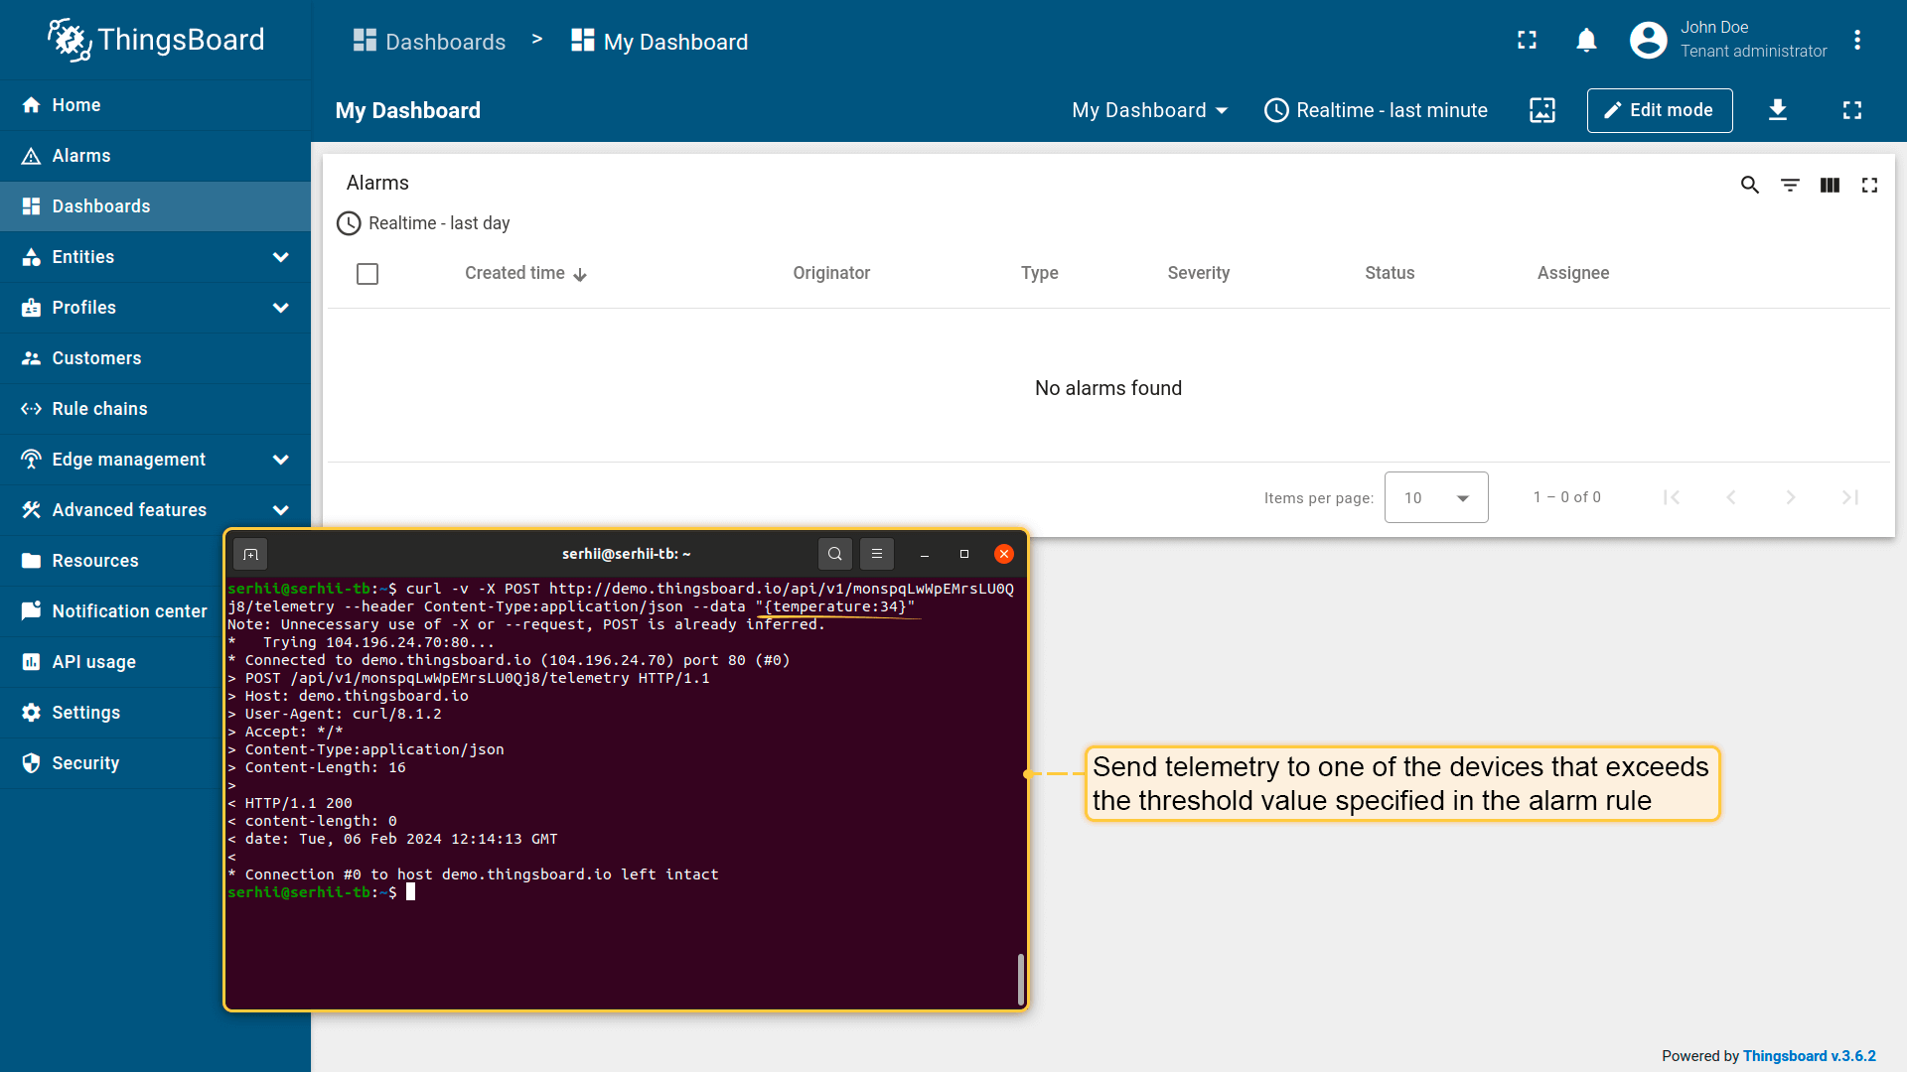Click the Edit mode button
The image size is (1907, 1072).
1659,110
